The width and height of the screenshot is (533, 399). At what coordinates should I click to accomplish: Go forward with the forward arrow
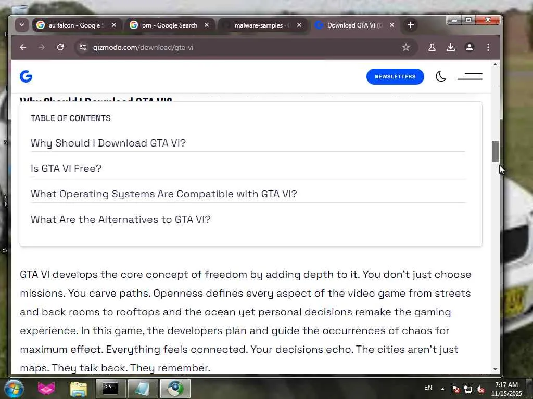pyautogui.click(x=42, y=47)
